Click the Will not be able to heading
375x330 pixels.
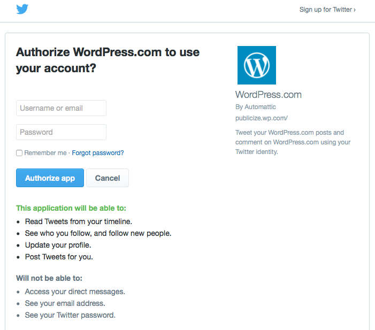pos(49,278)
